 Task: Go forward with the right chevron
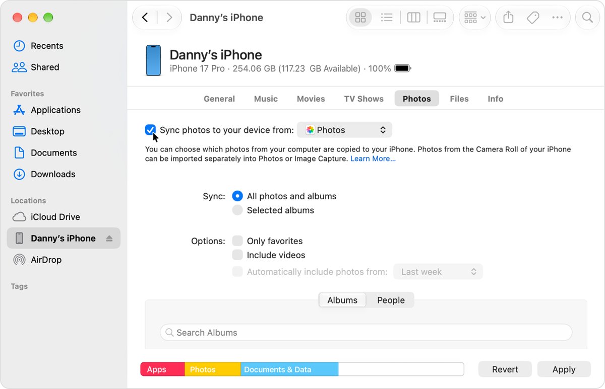169,18
